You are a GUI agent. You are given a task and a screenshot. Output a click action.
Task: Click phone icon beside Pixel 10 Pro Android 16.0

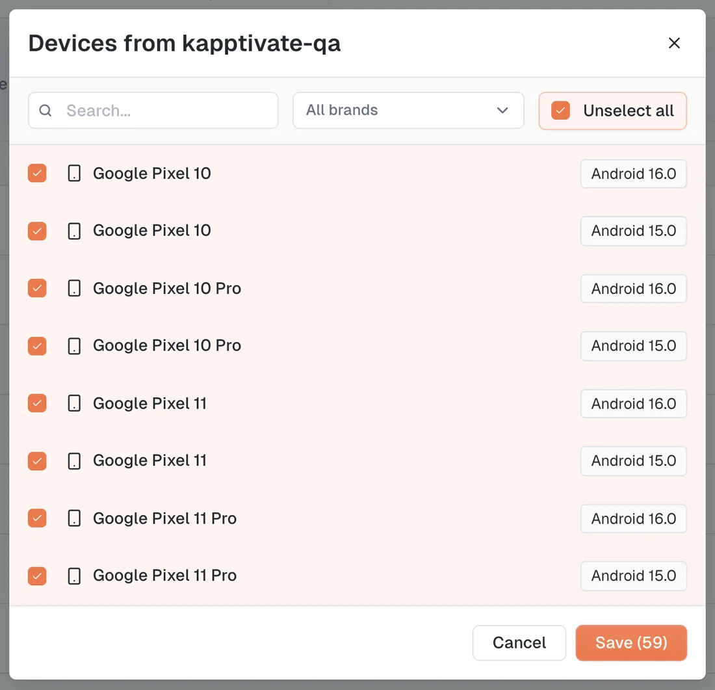[74, 288]
